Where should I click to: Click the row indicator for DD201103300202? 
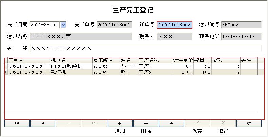[6, 72]
